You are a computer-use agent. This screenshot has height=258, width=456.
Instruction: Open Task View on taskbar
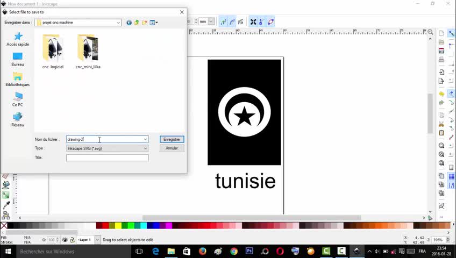(139, 252)
